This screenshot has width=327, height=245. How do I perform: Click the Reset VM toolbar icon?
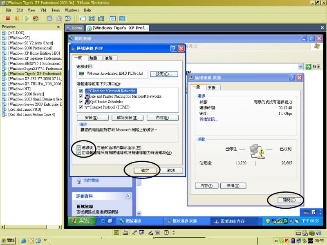36,18
